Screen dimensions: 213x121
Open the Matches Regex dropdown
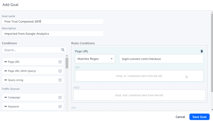pos(95,59)
